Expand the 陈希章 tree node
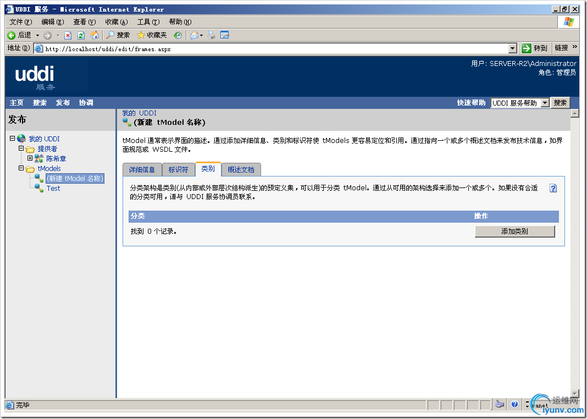The image size is (587, 419). [30, 158]
